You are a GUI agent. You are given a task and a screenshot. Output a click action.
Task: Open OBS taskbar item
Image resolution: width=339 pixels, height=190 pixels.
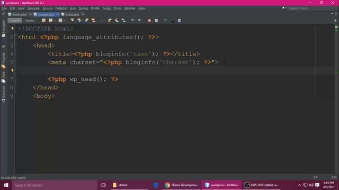(x=262, y=185)
